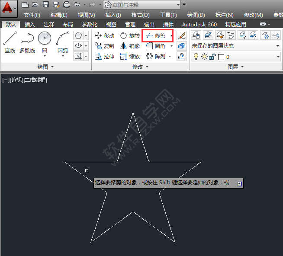Click the Ellipse tool icon
The width and height of the screenshot is (283, 256).
point(78,46)
